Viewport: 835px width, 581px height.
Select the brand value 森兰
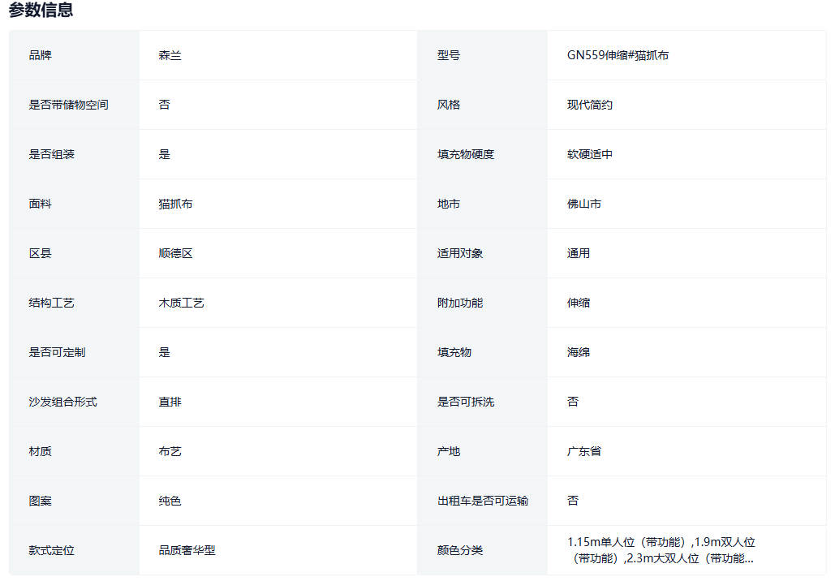(x=170, y=55)
